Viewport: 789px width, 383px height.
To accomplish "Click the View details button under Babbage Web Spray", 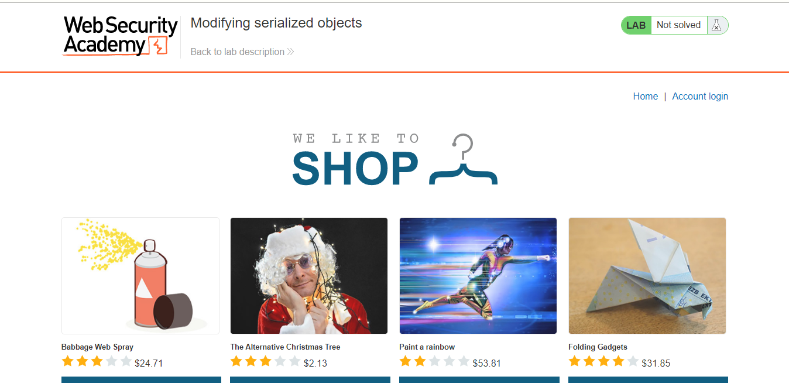I will (141, 379).
